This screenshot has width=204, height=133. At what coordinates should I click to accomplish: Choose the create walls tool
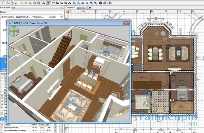57,3
